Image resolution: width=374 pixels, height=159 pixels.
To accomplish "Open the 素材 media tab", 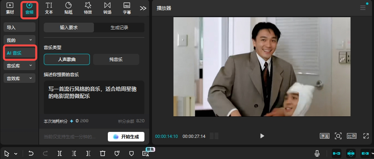I will click(10, 8).
